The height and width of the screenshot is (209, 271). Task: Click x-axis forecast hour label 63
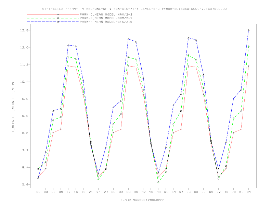pos(196,192)
